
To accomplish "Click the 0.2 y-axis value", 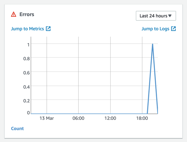I will (x=26, y=101).
